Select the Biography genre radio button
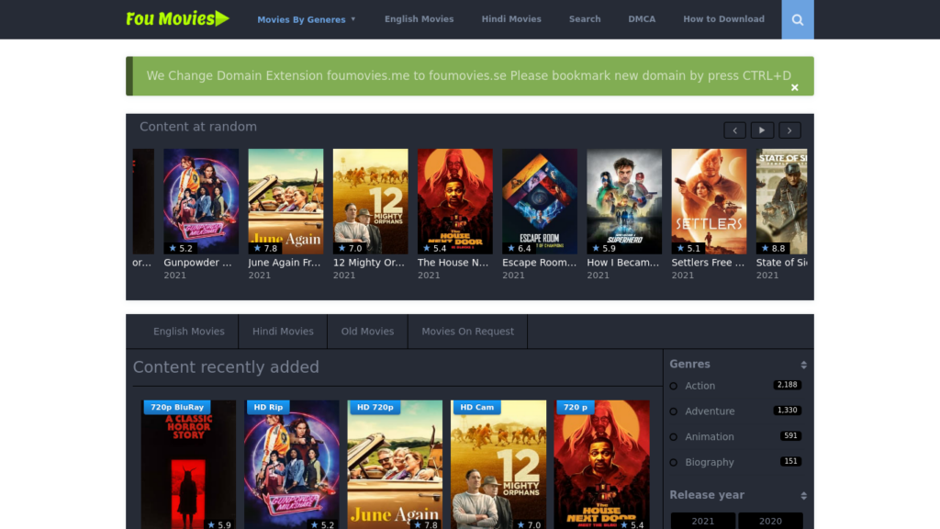Viewport: 940px width, 529px height. click(674, 463)
